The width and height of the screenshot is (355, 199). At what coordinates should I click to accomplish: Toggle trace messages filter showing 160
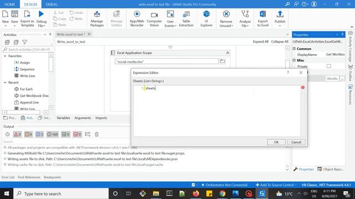coord(52,134)
